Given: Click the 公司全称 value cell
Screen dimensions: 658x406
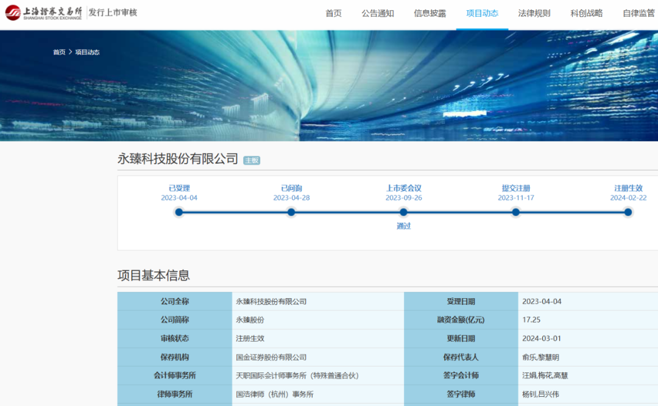Looking at the screenshot, I should click(x=317, y=301).
